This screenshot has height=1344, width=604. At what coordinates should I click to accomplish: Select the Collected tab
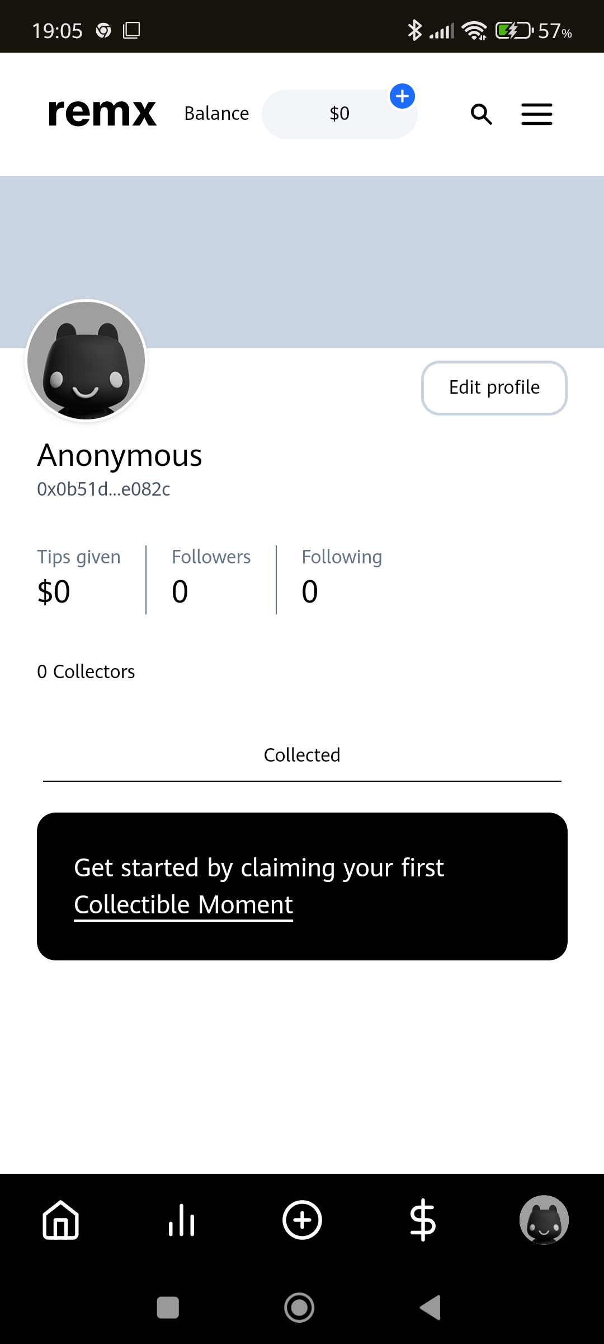pyautogui.click(x=302, y=755)
